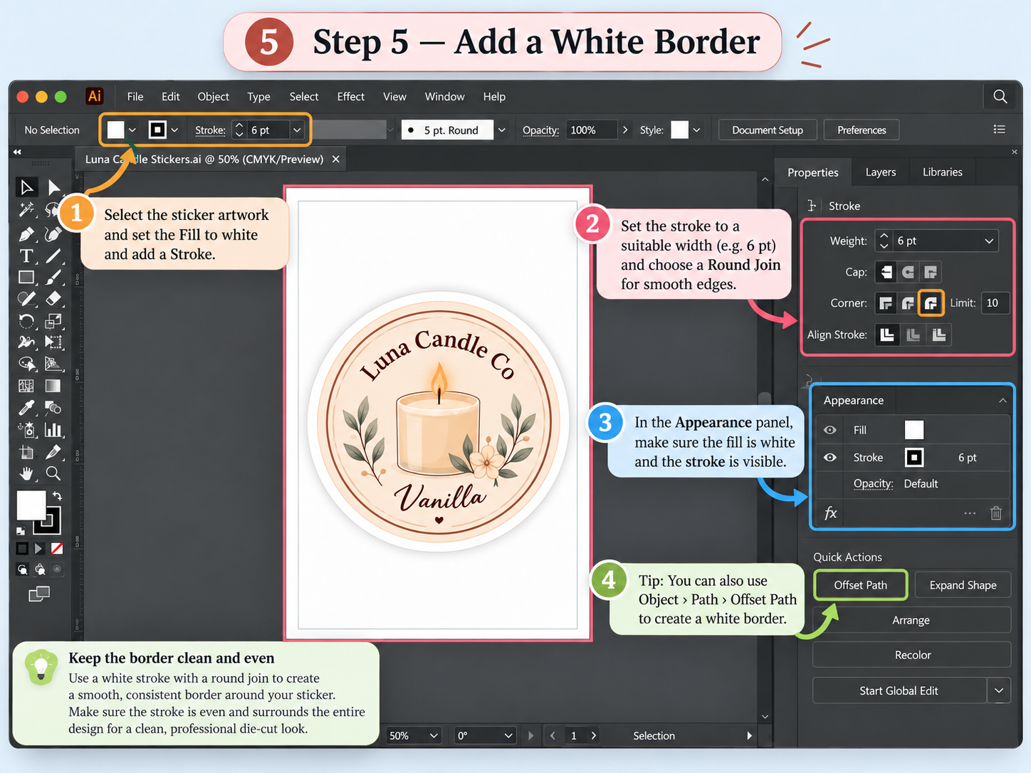Select the Zoom tool
The image size is (1031, 773).
click(x=53, y=473)
